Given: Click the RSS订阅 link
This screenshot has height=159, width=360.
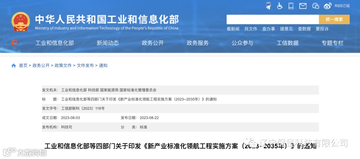Looking at the screenshot, I should point(342,6).
